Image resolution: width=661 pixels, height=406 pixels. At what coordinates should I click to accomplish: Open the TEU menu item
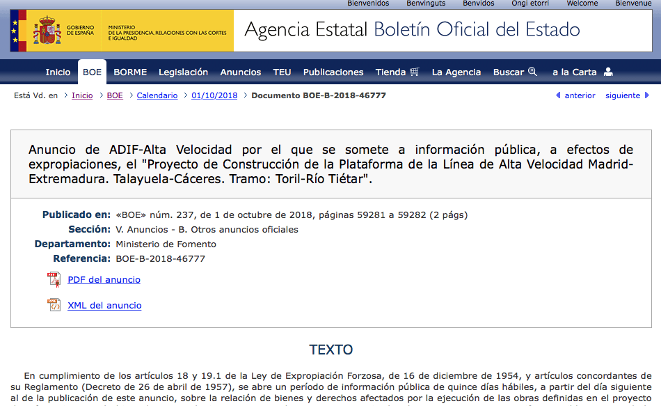click(x=282, y=72)
